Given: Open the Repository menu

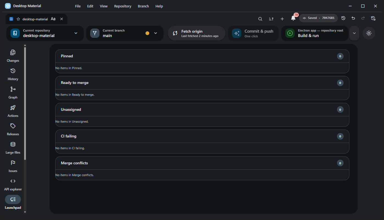Looking at the screenshot, I should [123, 6].
